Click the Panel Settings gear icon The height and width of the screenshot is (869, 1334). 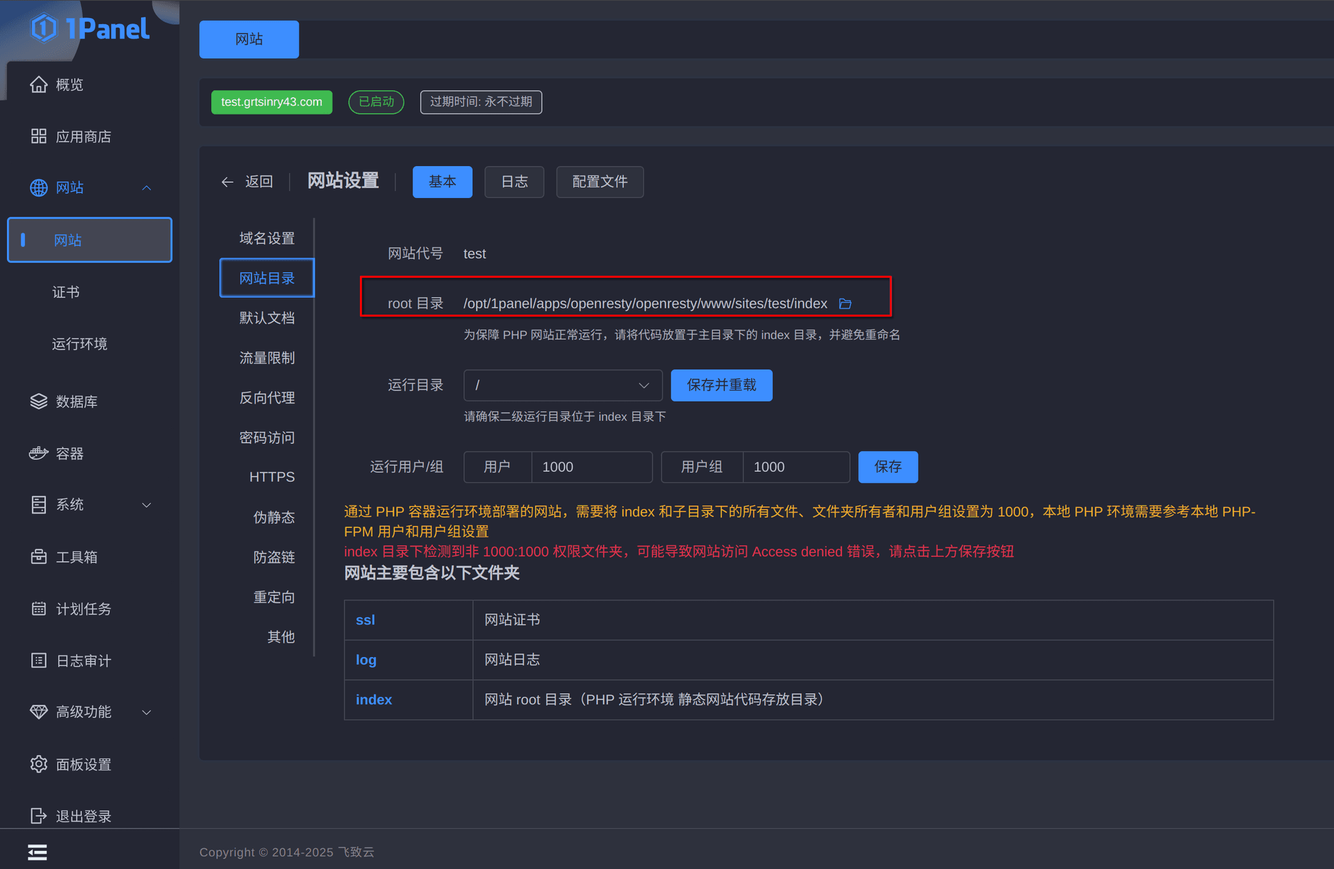click(x=39, y=764)
